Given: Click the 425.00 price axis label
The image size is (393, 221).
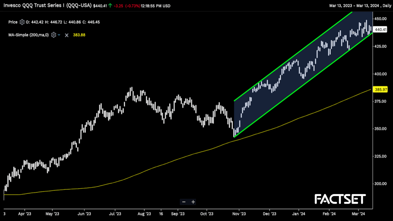Looking at the screenshot, I should (x=381, y=46).
